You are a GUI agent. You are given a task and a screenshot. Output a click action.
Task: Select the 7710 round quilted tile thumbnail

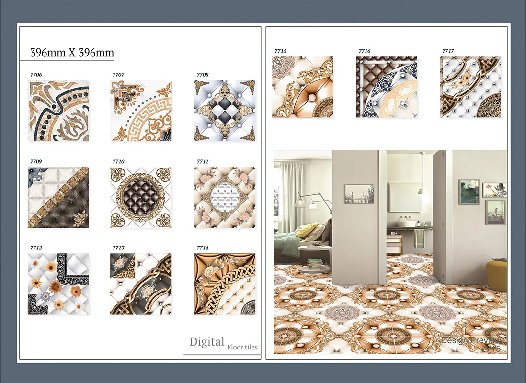click(141, 197)
